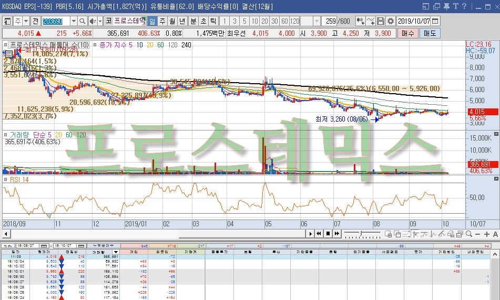The width and height of the screenshot is (500, 300).
Task: Click the speaker sound icon
Action: tap(92, 22)
